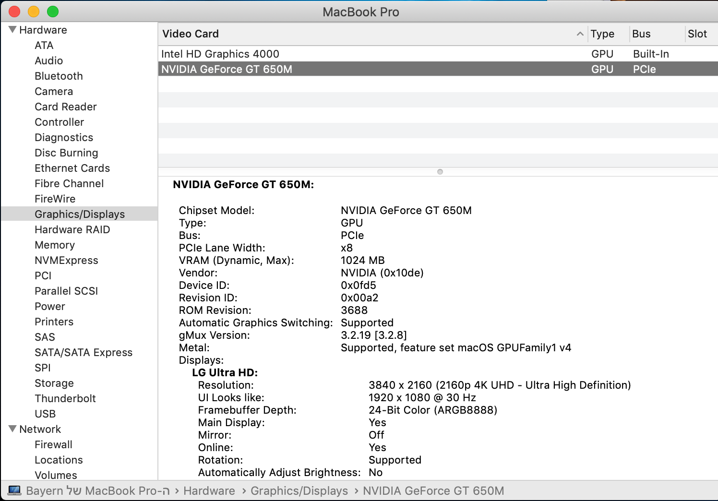718x501 pixels.
Task: Click the Built-In bus cell for Intel
Action: tap(651, 54)
